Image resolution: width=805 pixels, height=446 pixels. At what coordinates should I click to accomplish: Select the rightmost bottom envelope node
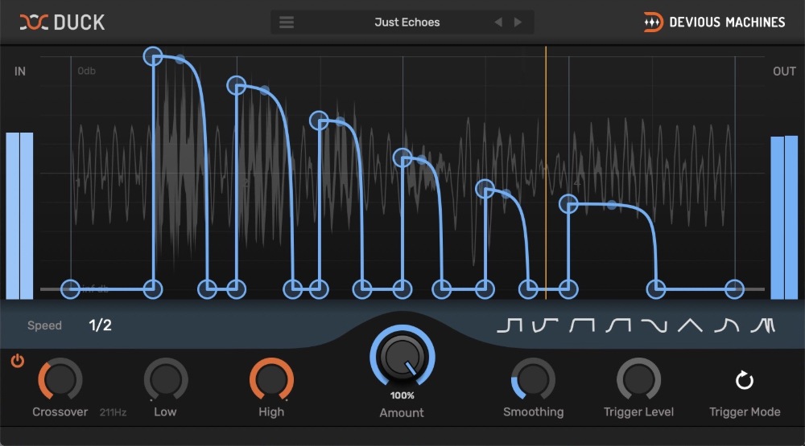coord(735,289)
